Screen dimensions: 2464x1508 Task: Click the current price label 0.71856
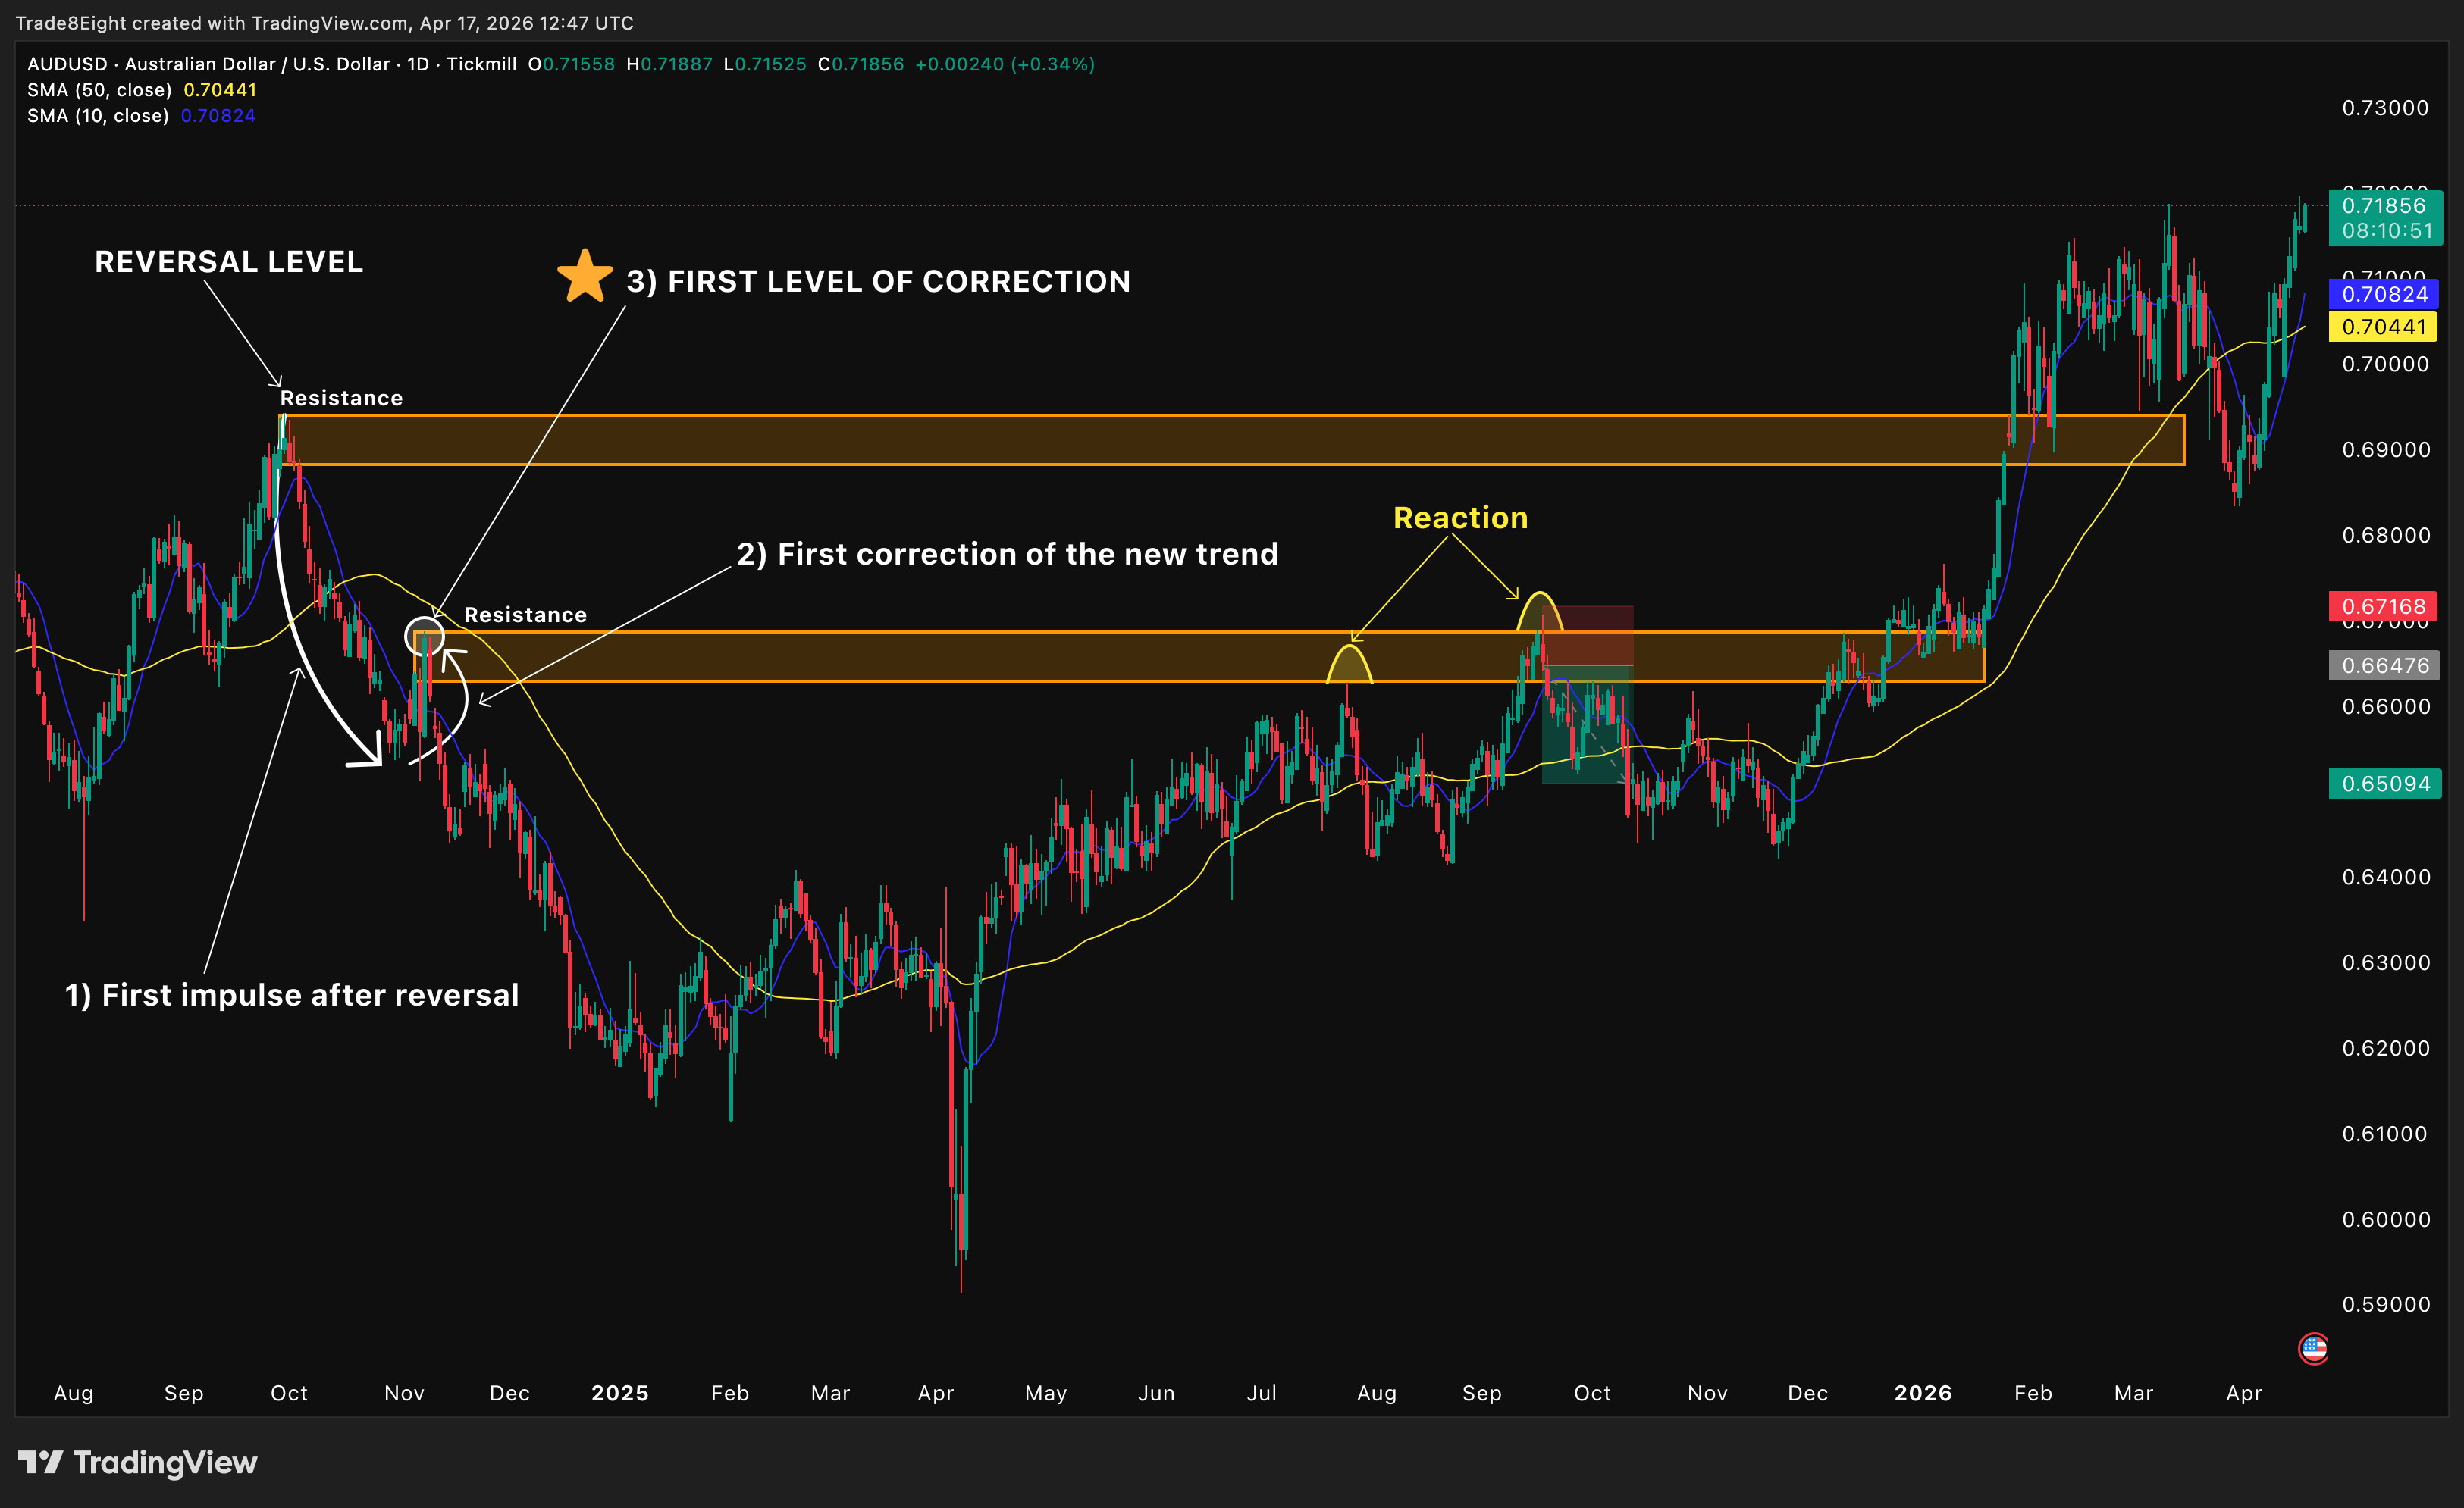(x=2384, y=206)
